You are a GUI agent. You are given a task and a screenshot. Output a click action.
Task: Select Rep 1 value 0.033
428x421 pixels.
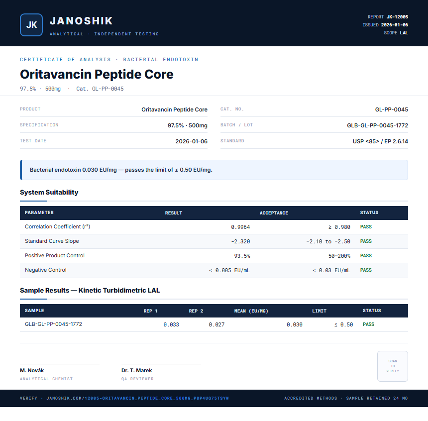[x=171, y=324]
